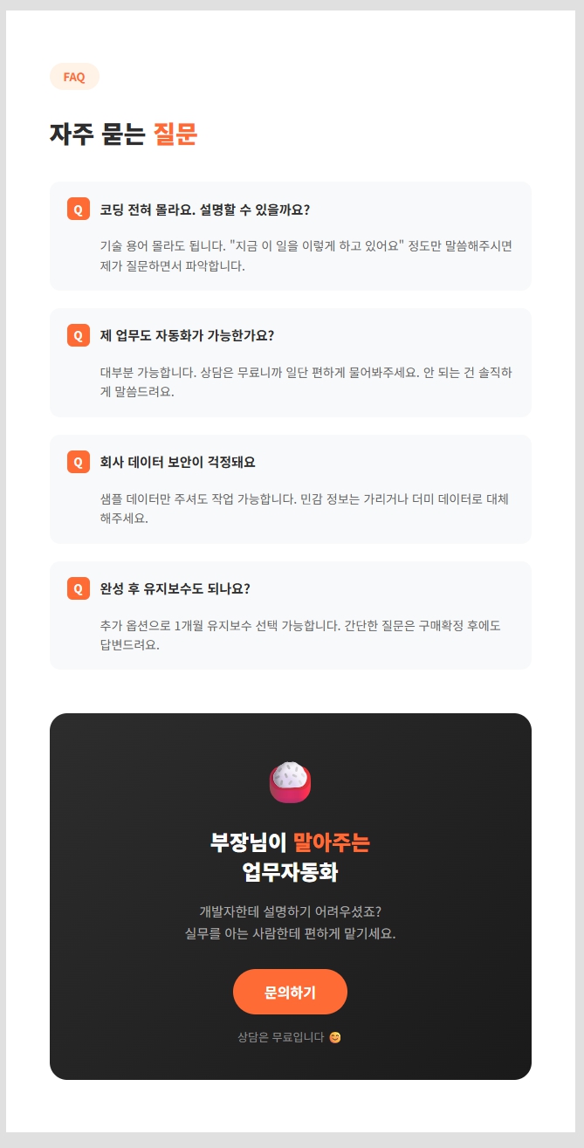Click the line 개발자한테 설명하기 어려우셨죠
This screenshot has width=584, height=1148.
[x=290, y=911]
